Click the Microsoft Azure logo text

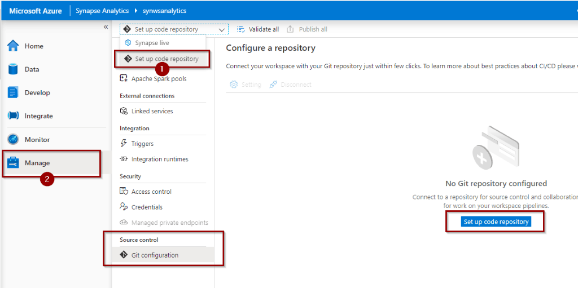pyautogui.click(x=34, y=11)
